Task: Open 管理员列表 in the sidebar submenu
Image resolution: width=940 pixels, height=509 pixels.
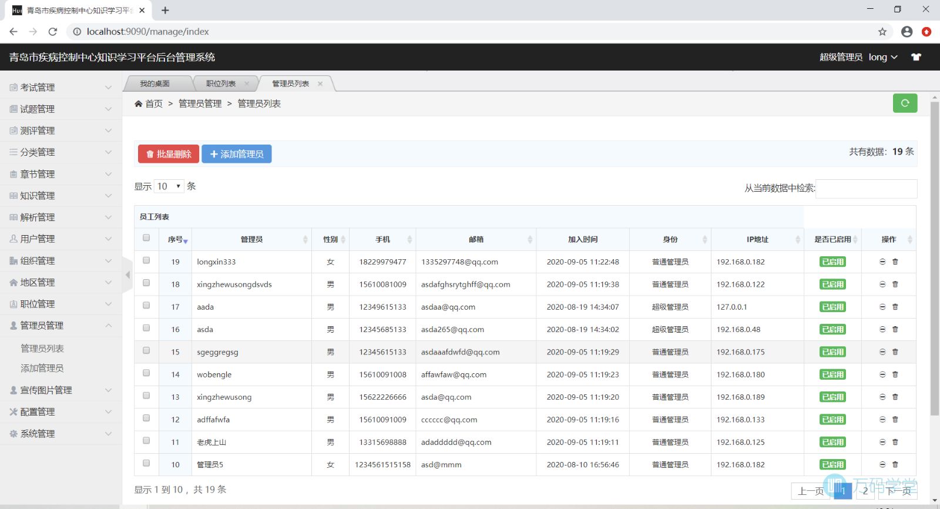Action: [x=42, y=349]
